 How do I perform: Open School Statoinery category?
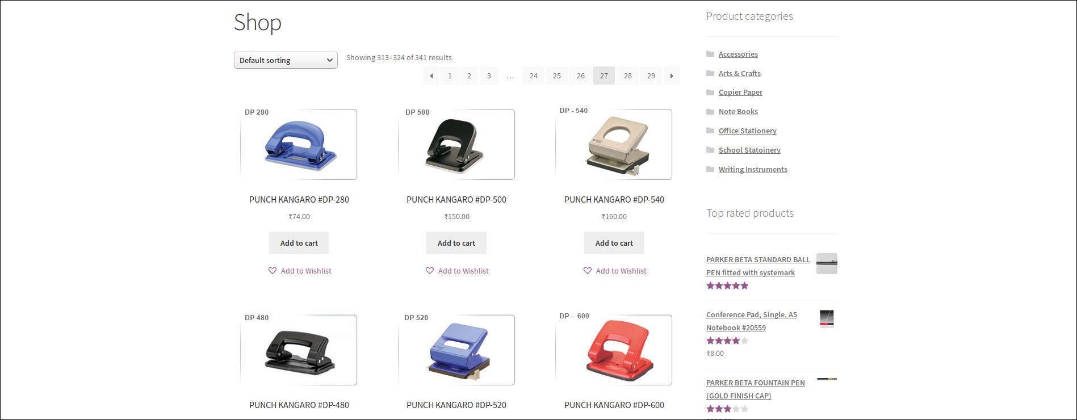coord(749,150)
